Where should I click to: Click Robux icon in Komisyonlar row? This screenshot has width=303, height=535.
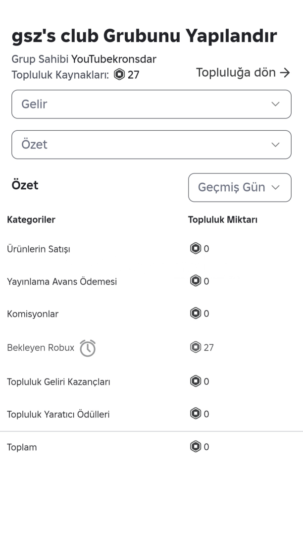pyautogui.click(x=196, y=314)
